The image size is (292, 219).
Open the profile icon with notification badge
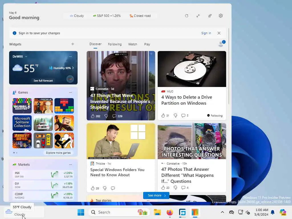[x=222, y=44]
